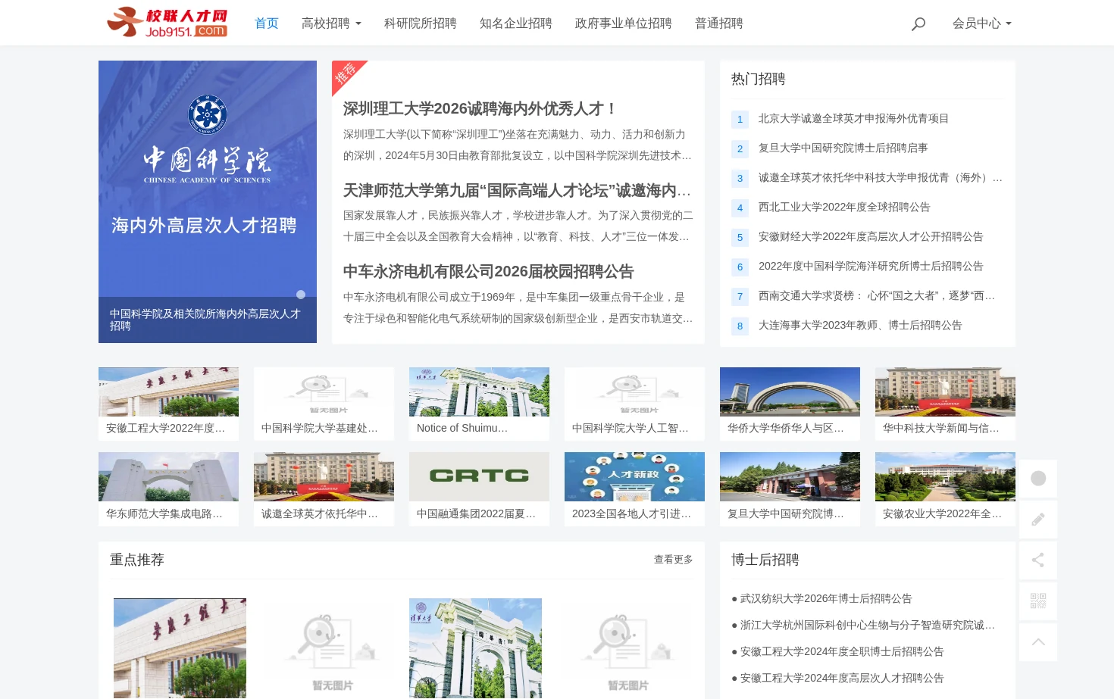Open 中车永济电机有限公司2026届校园招聘公告
This screenshot has width=1114, height=699.
[x=489, y=272]
